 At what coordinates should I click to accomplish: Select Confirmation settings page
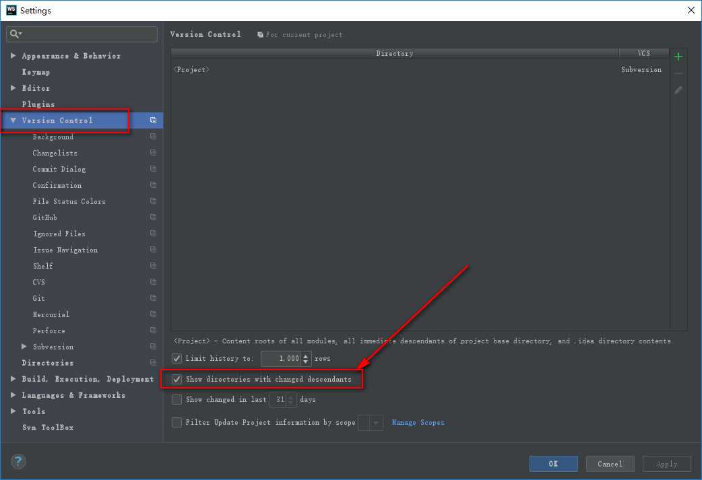pos(57,185)
